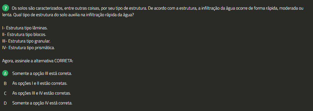Click statement 'II- Estrutura tipo blocos'

click(x=24, y=35)
